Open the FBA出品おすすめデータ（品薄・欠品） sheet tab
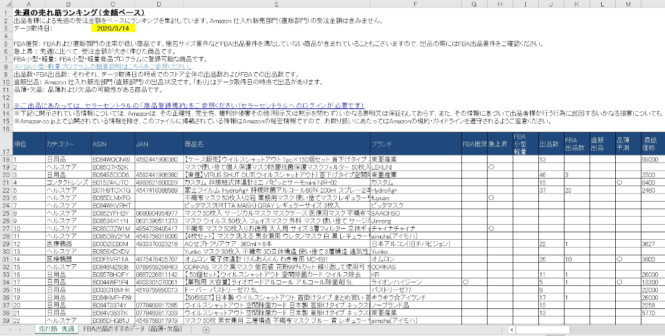This screenshot has width=665, height=336. click(x=133, y=329)
